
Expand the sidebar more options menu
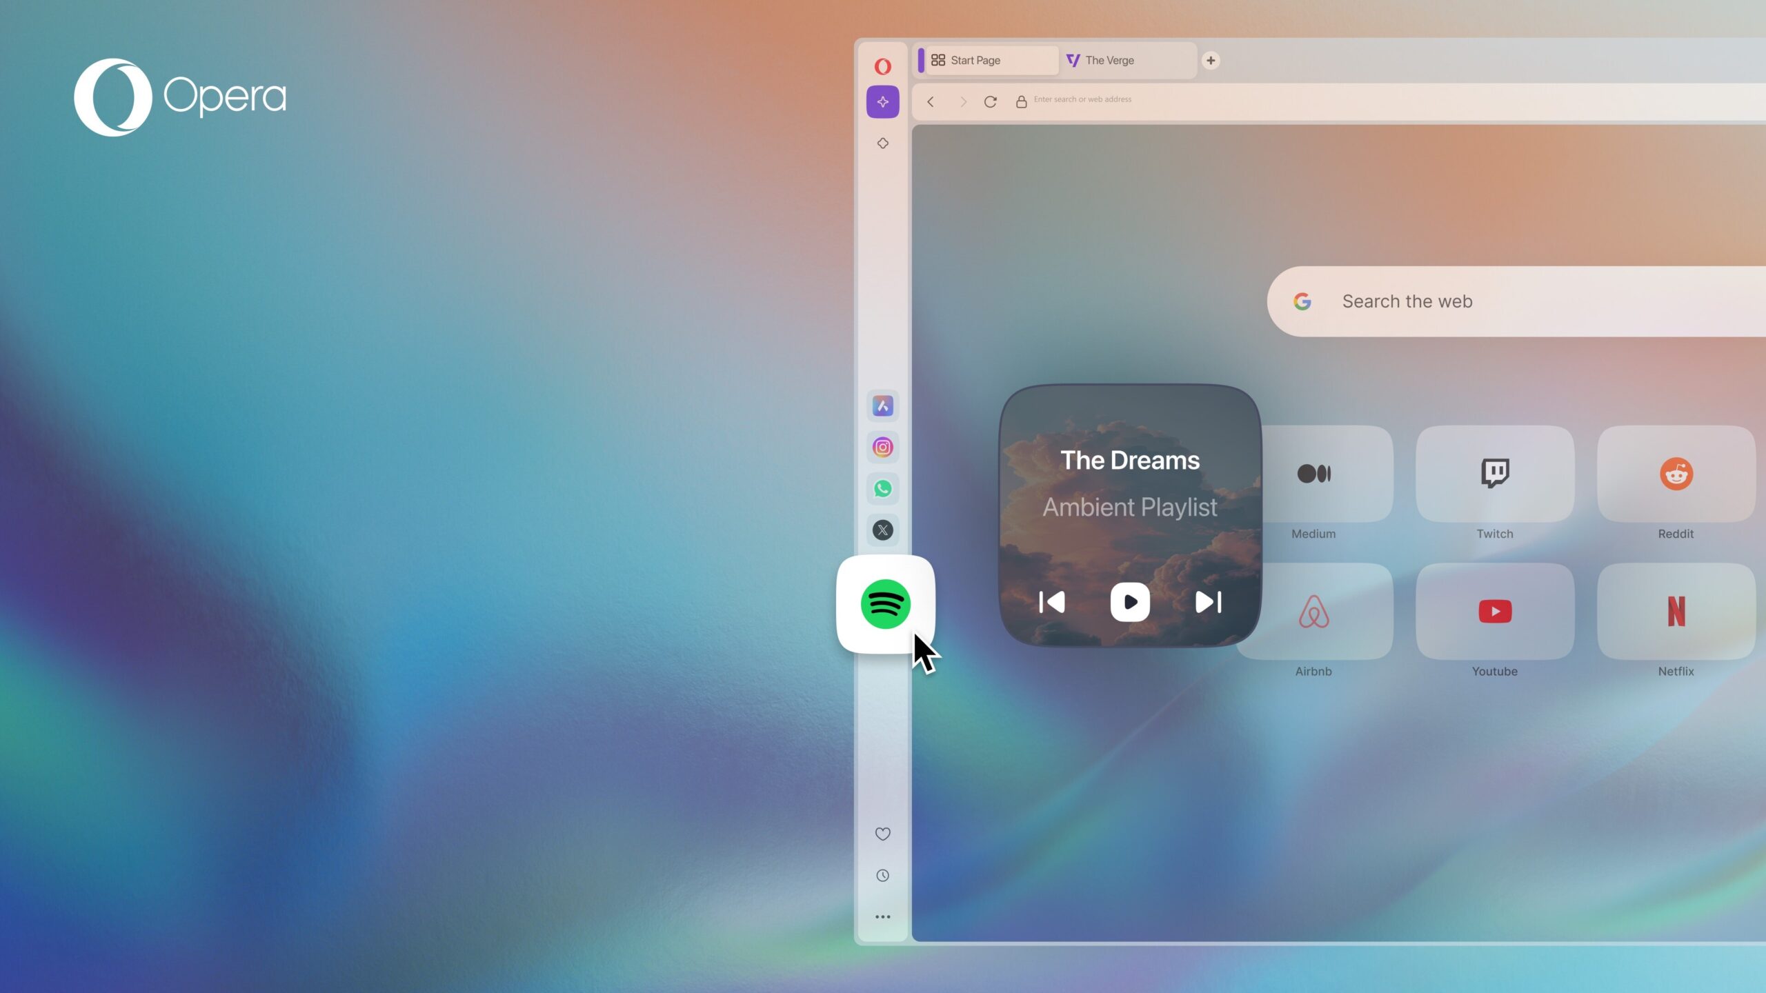click(x=883, y=916)
